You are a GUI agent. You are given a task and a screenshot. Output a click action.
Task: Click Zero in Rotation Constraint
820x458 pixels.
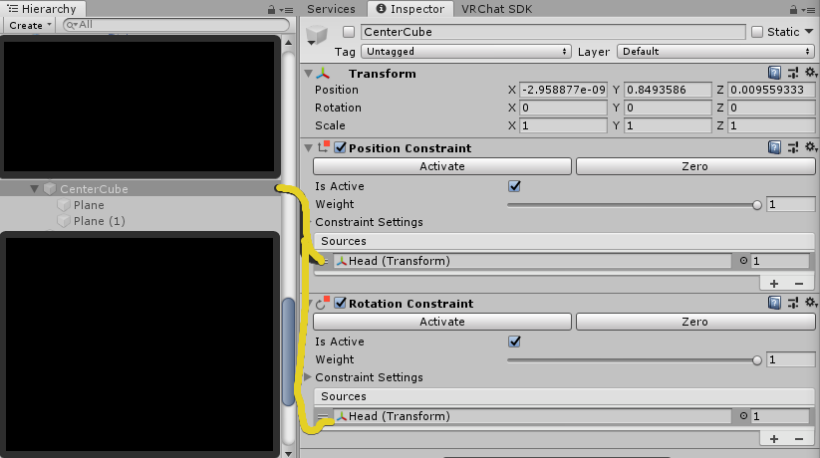point(695,322)
